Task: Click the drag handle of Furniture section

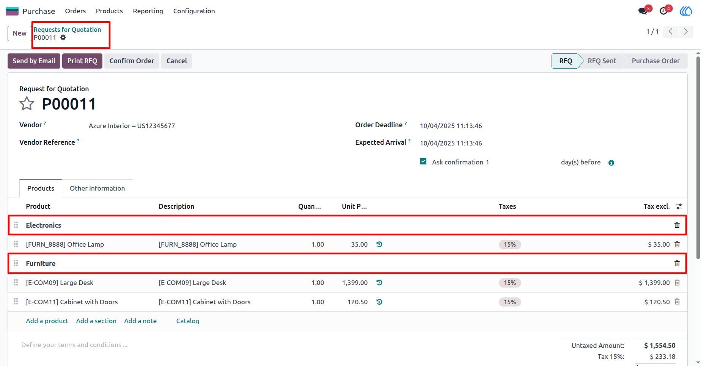Action: [16, 263]
